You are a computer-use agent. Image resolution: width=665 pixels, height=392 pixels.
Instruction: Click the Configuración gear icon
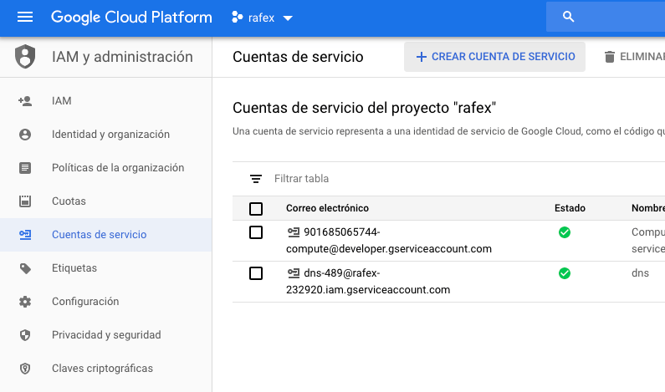[25, 302]
